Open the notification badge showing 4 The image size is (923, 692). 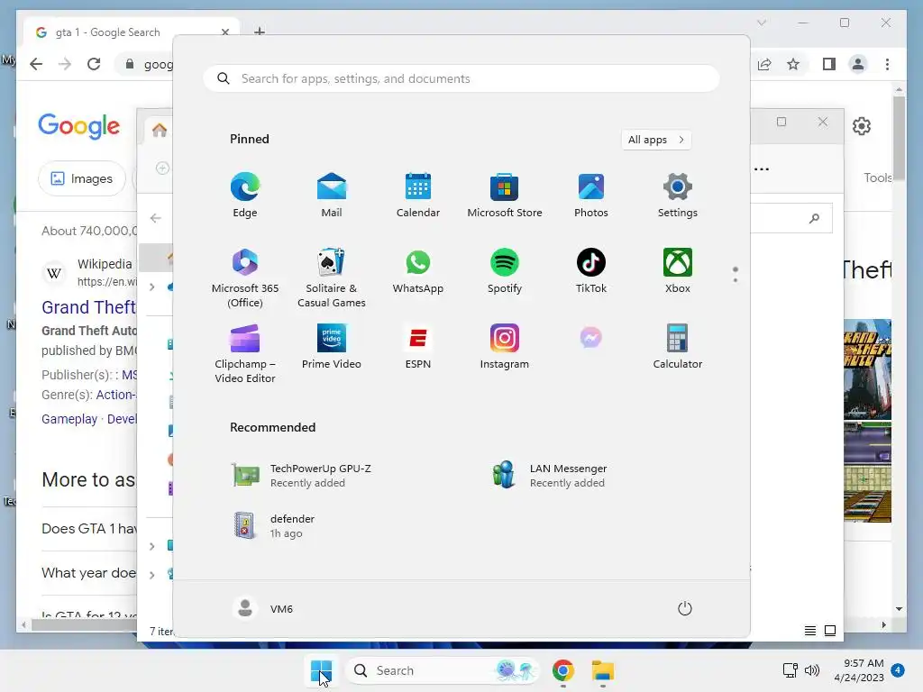coord(898,670)
